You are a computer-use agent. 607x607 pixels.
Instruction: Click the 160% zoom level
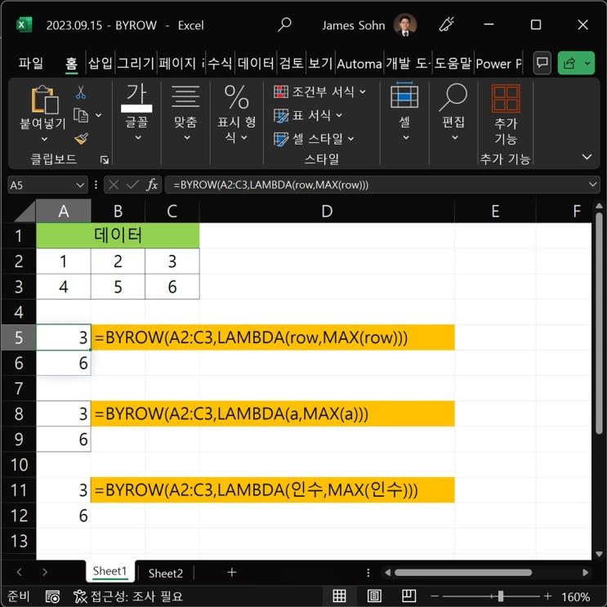(x=576, y=596)
